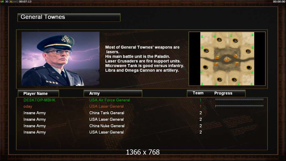Click the central orange tech building icon
Screen dimensions: 286x161
click(x=227, y=60)
